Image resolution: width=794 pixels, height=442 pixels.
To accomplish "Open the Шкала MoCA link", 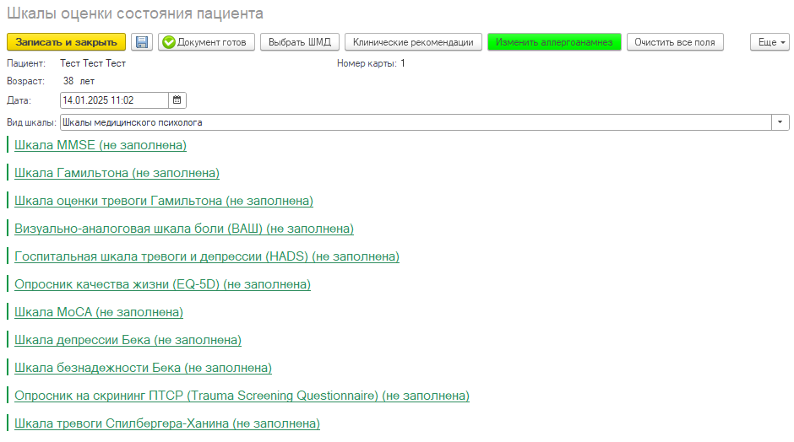I will 99,313.
